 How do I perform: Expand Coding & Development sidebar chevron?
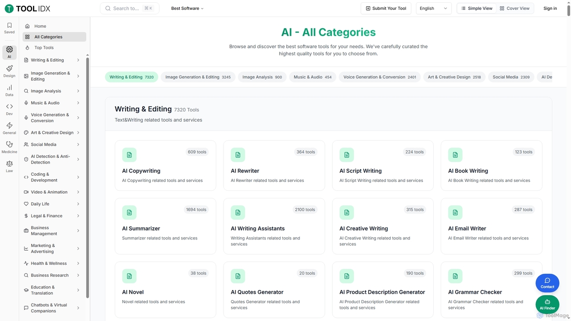coord(78,177)
